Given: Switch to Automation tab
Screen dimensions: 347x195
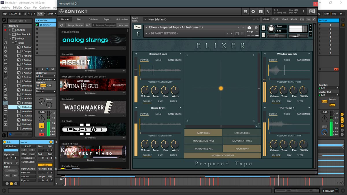Looking at the screenshot, I should (122, 19).
